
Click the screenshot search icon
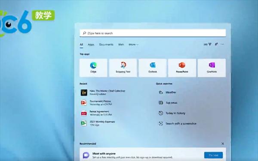[161, 123]
